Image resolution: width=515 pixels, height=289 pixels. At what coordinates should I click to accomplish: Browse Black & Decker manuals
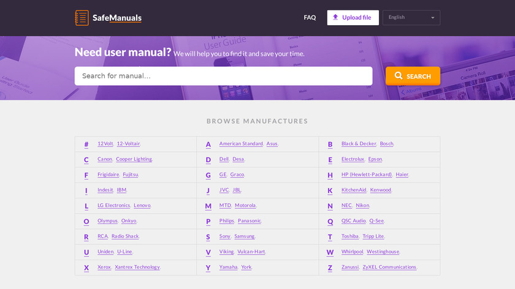coord(359,144)
